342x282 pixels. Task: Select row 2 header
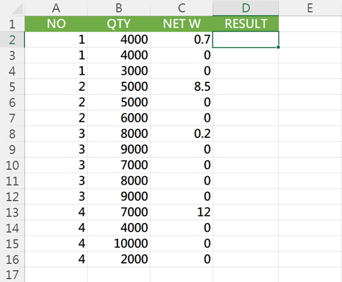(12, 39)
